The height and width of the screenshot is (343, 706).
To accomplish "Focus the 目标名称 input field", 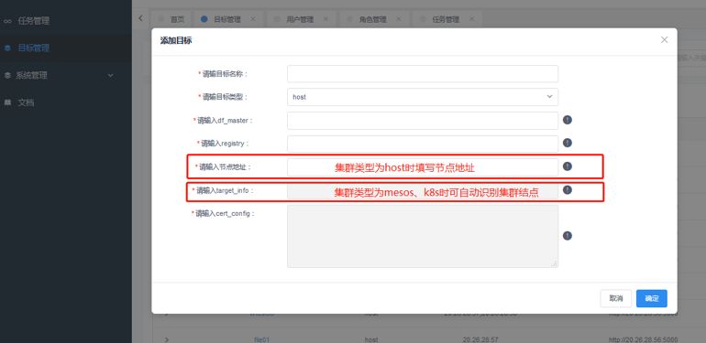I will click(x=423, y=73).
